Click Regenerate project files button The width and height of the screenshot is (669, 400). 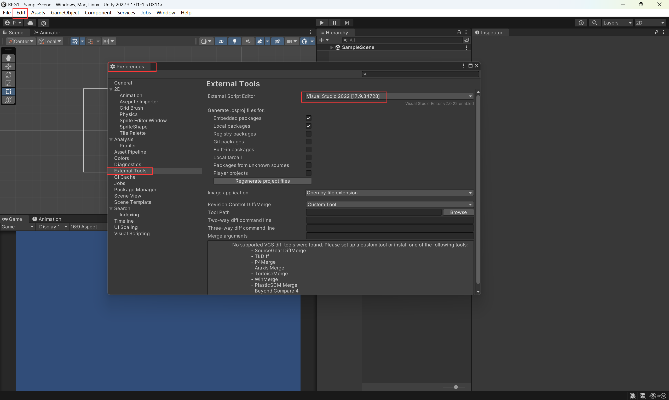[x=262, y=181]
